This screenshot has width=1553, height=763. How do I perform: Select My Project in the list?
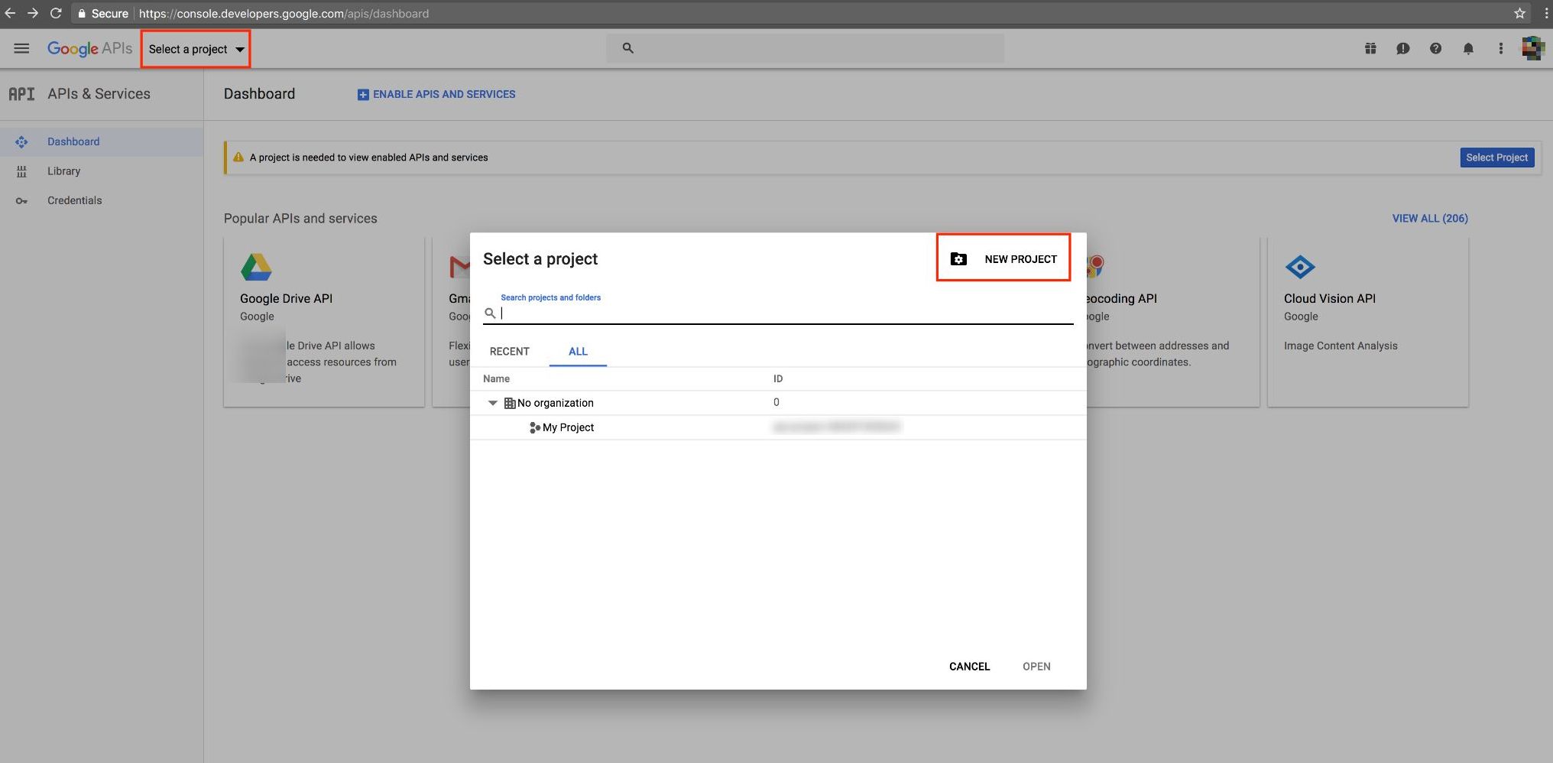[778, 427]
